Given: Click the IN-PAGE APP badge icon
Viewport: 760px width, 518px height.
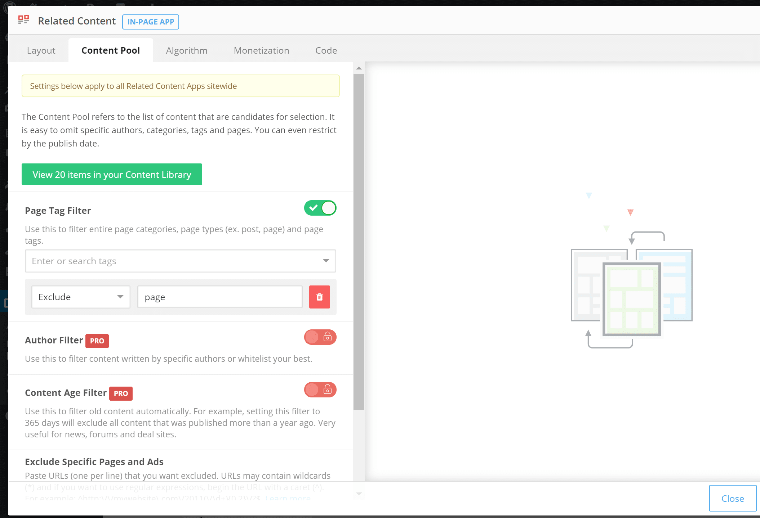Looking at the screenshot, I should 150,21.
